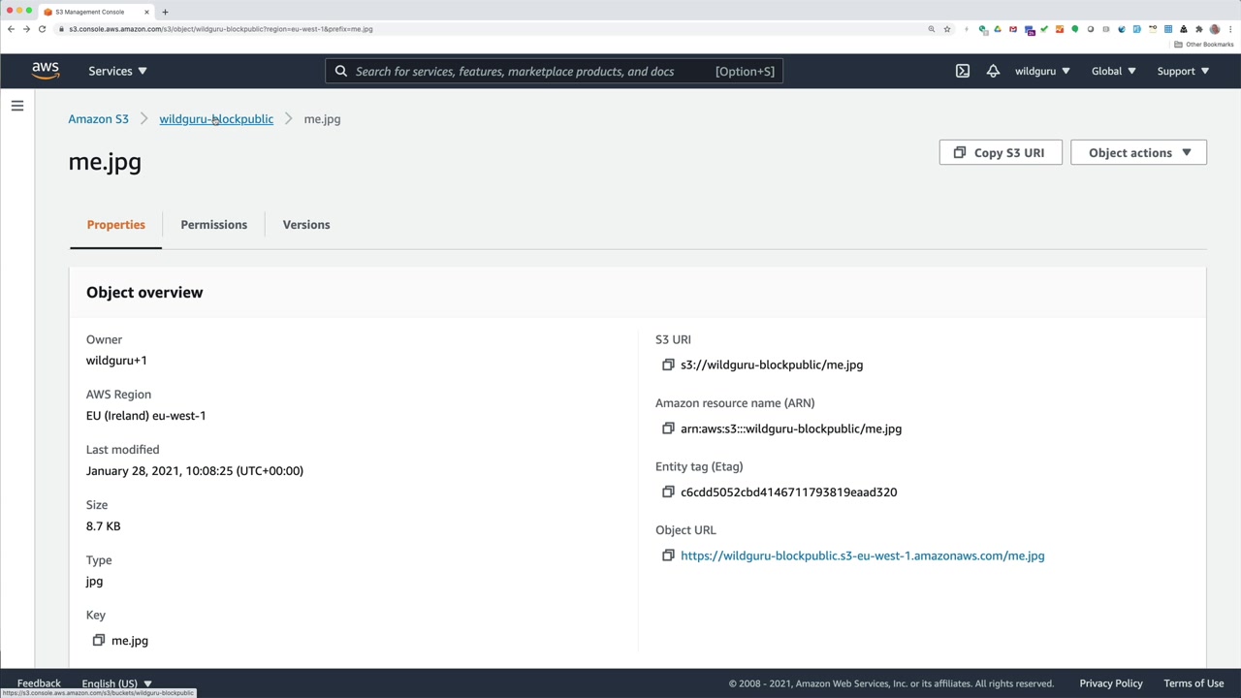Open the me.jpg Object URL link

coord(862,555)
